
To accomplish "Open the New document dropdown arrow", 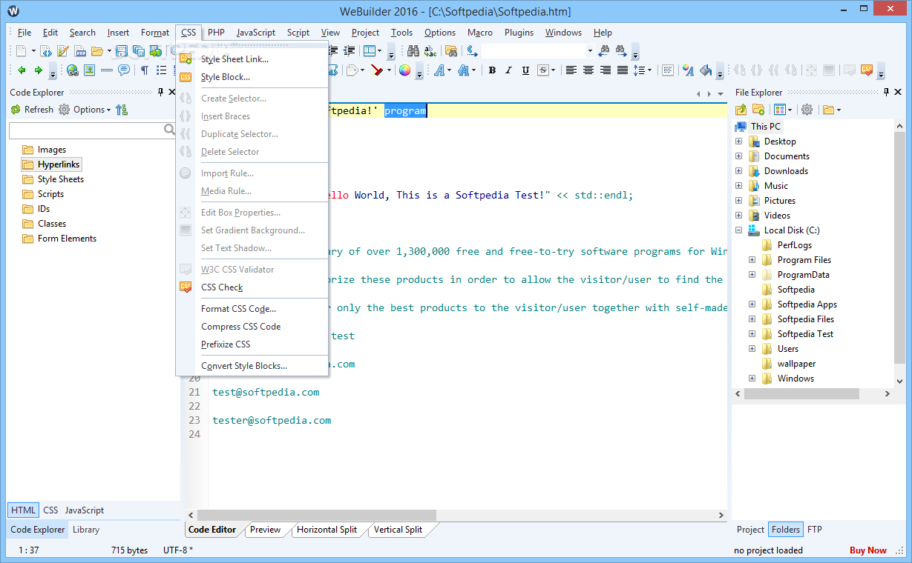I will 33,51.
